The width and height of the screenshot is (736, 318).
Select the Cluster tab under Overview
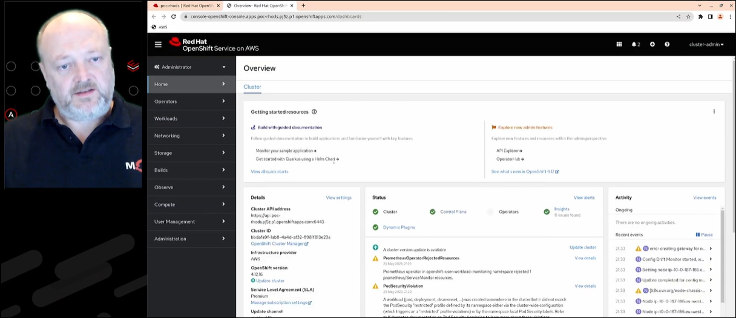coord(252,87)
